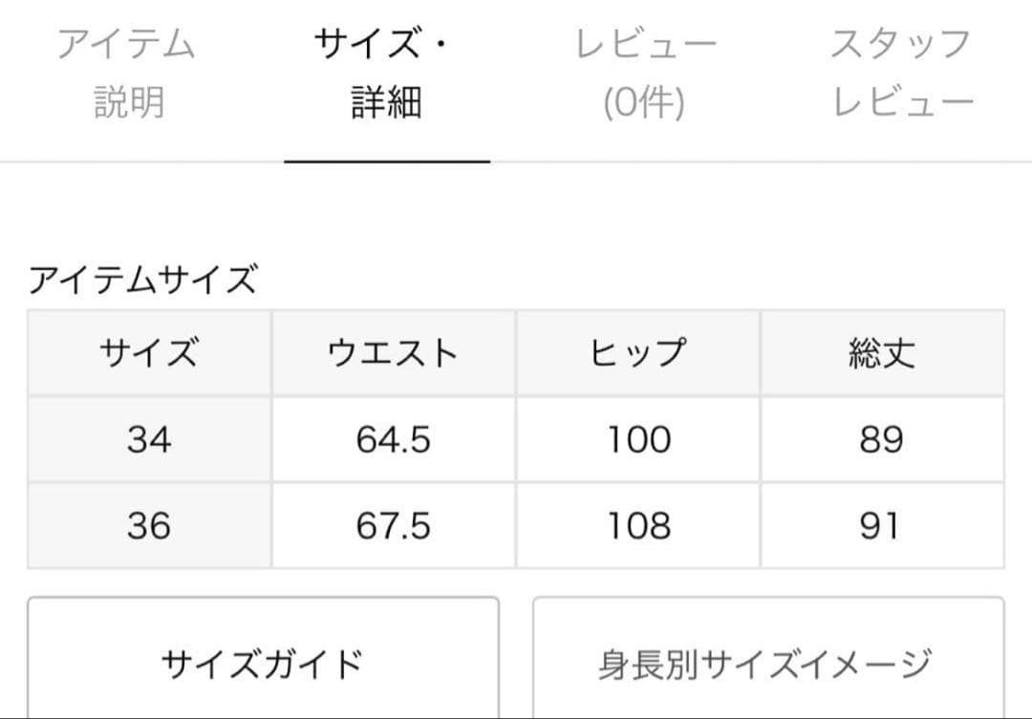This screenshot has height=719, width=1032.
Task: Click the underline beneath サイズ・詳細 tab
Action: tap(387, 161)
